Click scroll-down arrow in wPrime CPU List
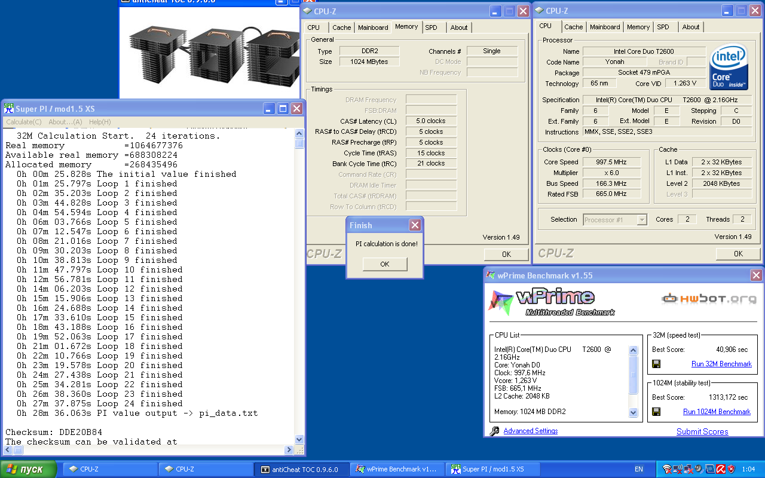The image size is (765, 478). (x=634, y=412)
